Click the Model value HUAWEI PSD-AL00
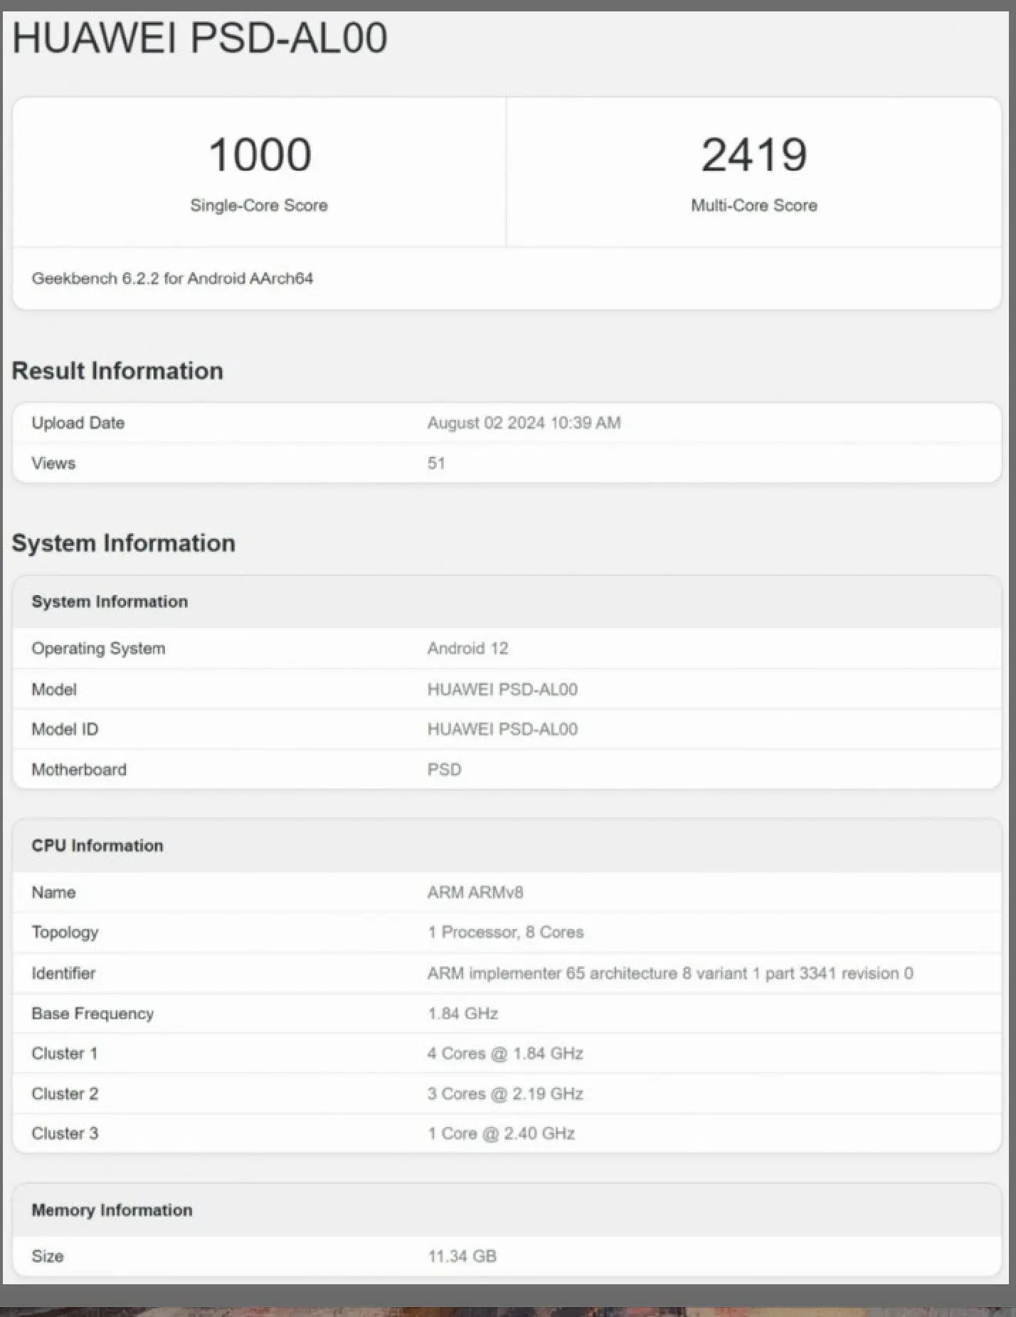 502,689
